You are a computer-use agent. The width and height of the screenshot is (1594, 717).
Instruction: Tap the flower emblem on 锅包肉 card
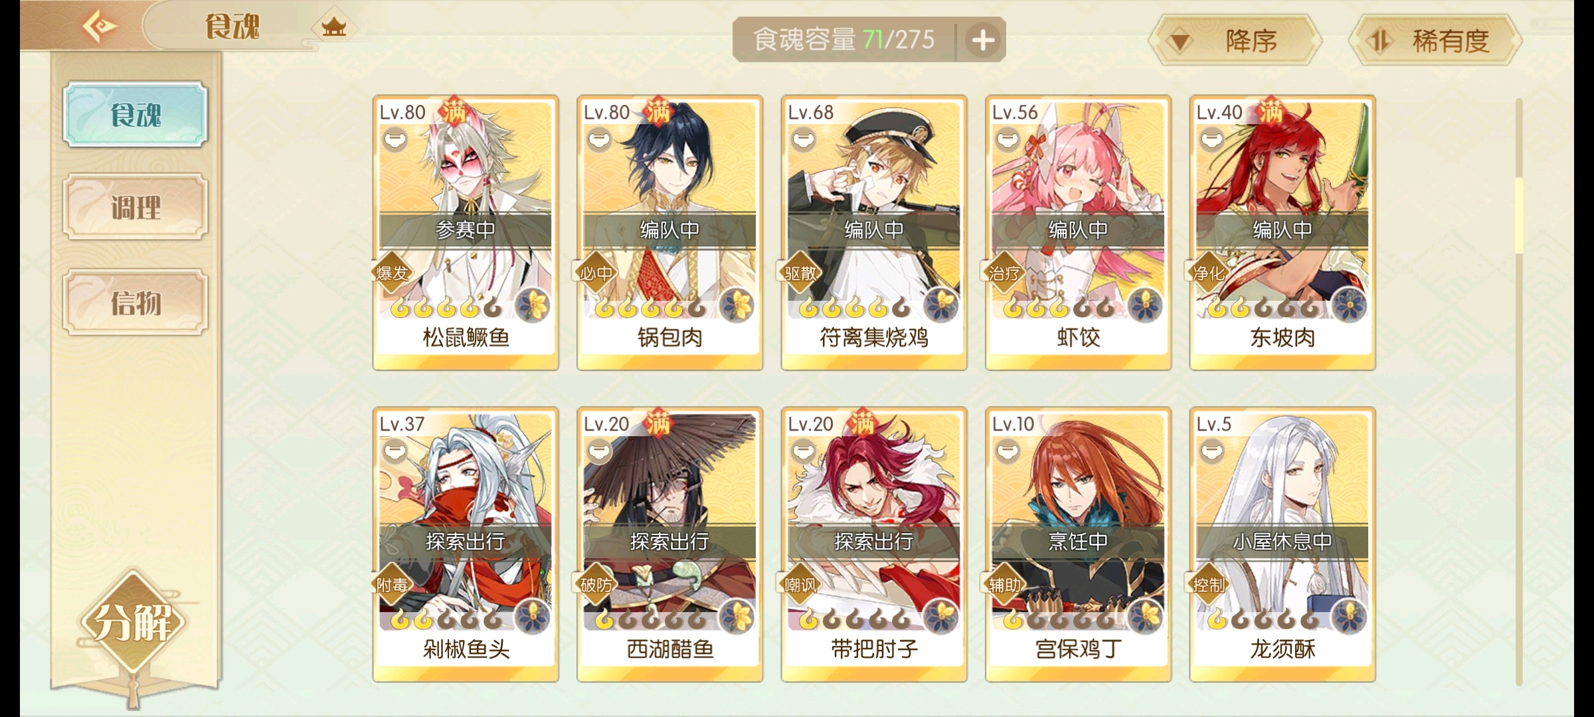click(x=737, y=307)
